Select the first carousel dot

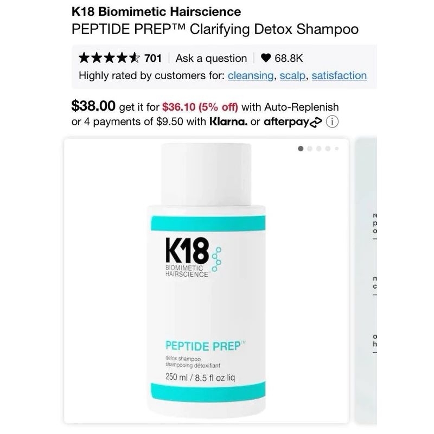[x=301, y=149]
